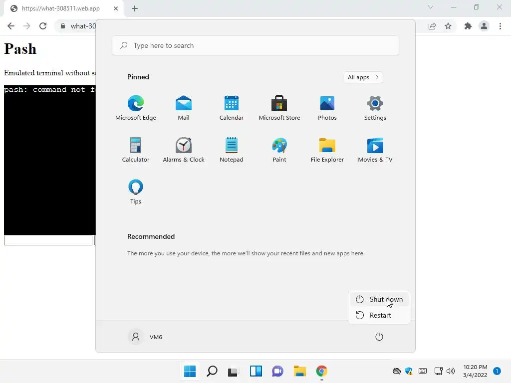Open the network status tray icon
511x383 pixels.
tap(438, 371)
